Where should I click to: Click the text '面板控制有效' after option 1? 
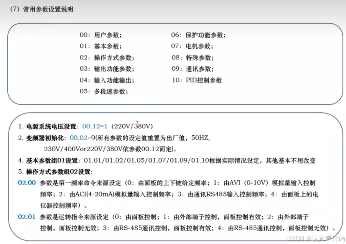click(242, 217)
